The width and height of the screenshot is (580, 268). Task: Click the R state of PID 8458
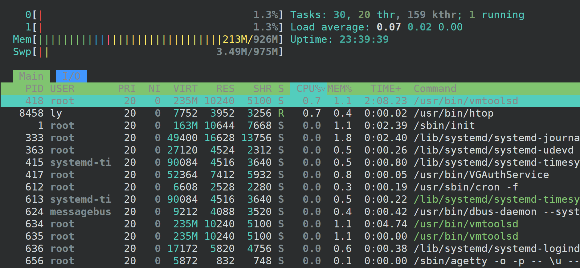(x=281, y=113)
